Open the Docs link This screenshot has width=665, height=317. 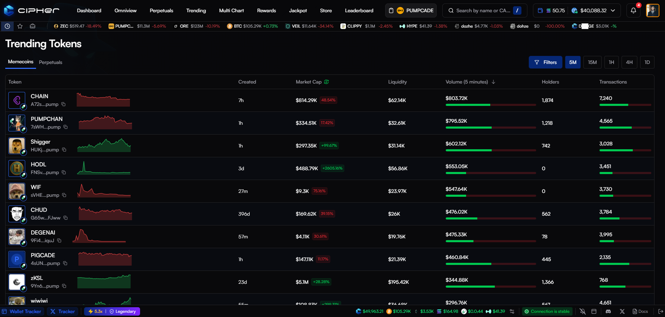(x=640, y=311)
